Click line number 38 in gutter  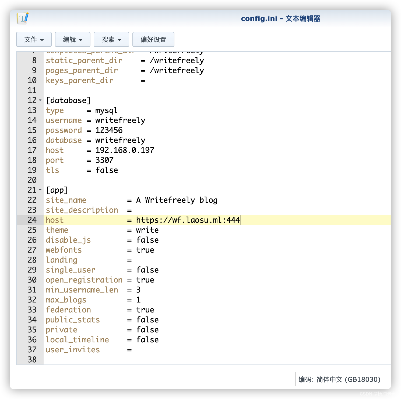[x=32, y=360]
